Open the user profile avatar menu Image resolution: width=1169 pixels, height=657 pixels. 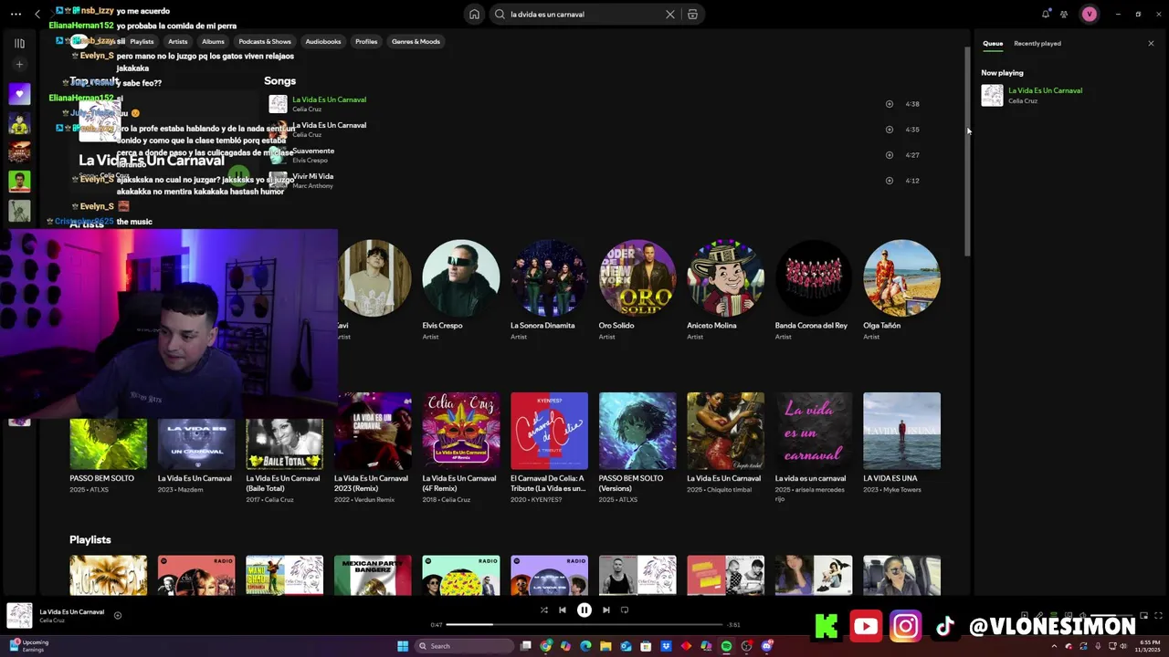1089,14
